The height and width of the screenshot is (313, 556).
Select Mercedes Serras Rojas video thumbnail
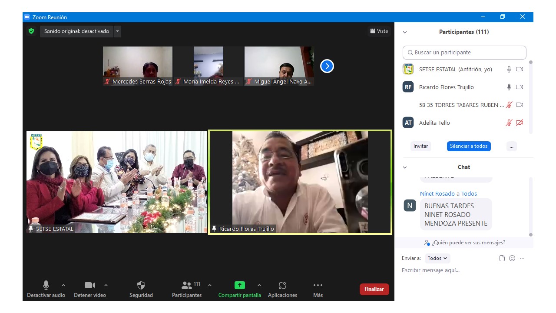[x=138, y=66]
